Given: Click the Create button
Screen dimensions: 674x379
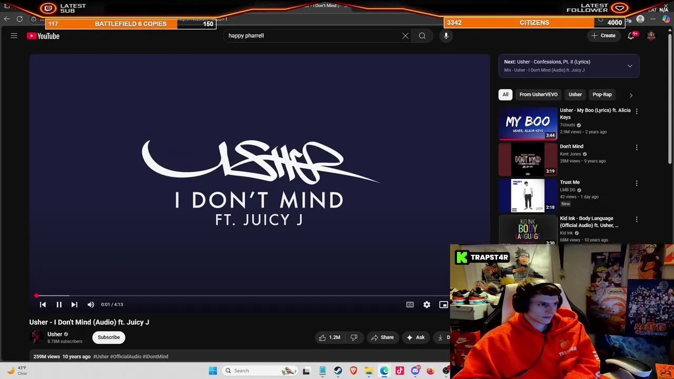Looking at the screenshot, I should (603, 36).
